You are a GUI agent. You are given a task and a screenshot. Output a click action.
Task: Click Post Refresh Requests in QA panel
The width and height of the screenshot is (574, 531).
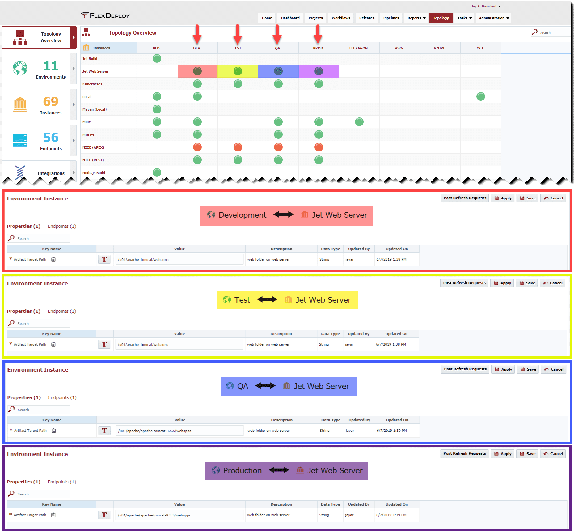tap(465, 369)
